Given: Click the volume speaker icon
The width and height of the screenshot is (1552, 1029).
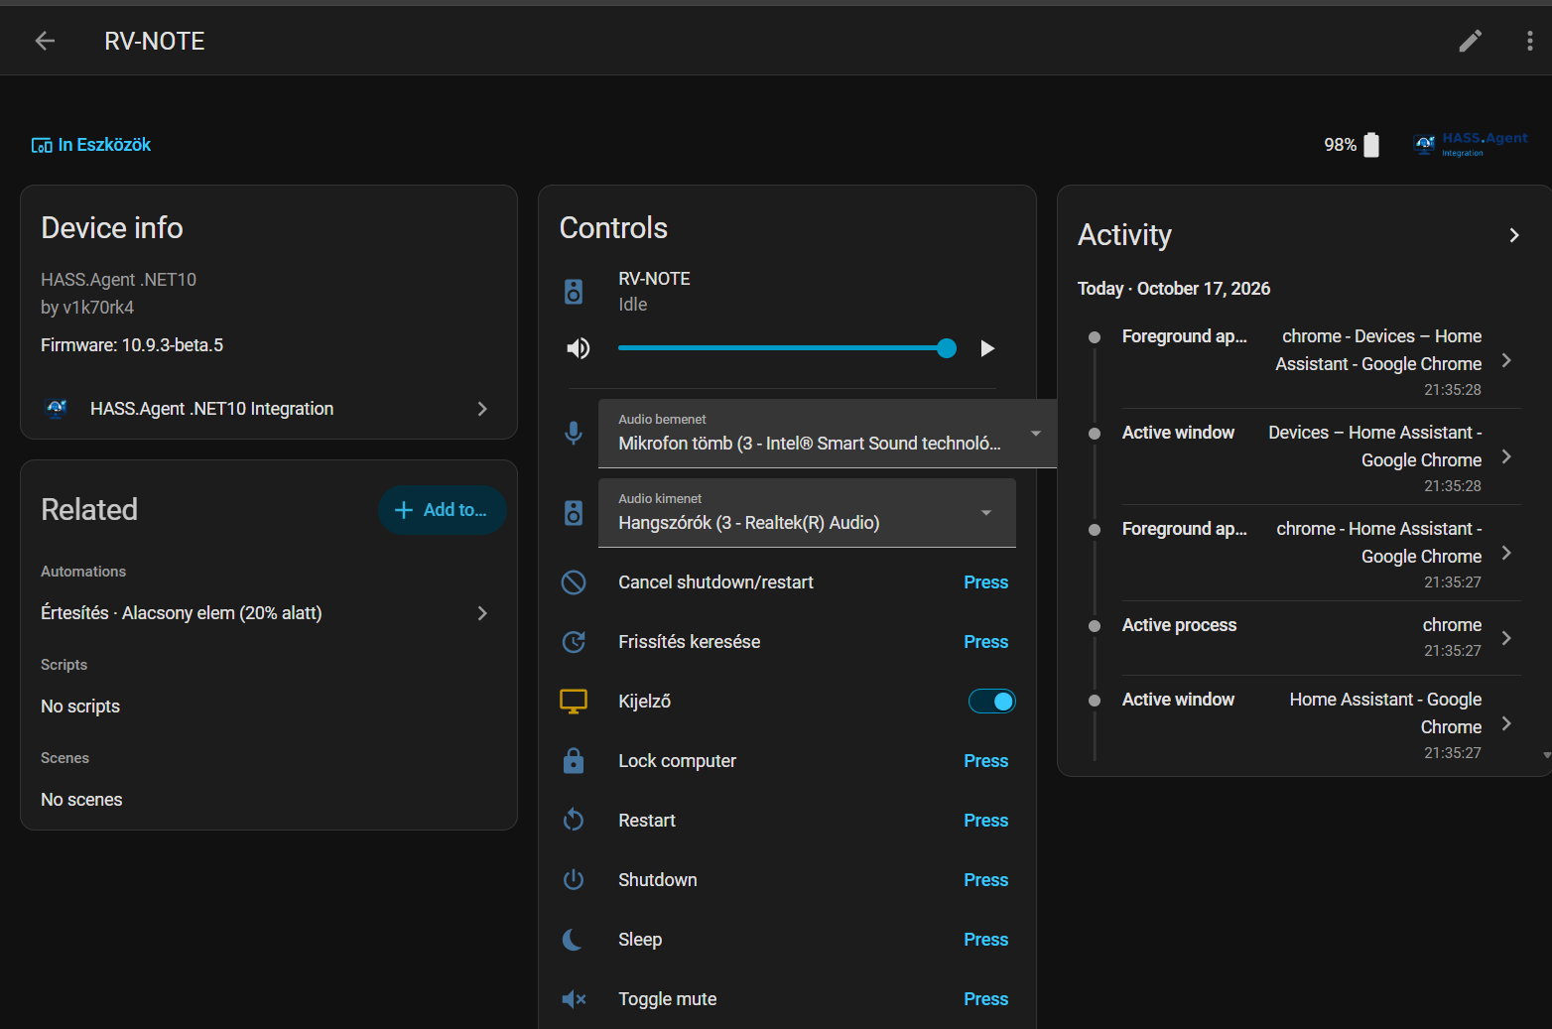Looking at the screenshot, I should tap(579, 348).
